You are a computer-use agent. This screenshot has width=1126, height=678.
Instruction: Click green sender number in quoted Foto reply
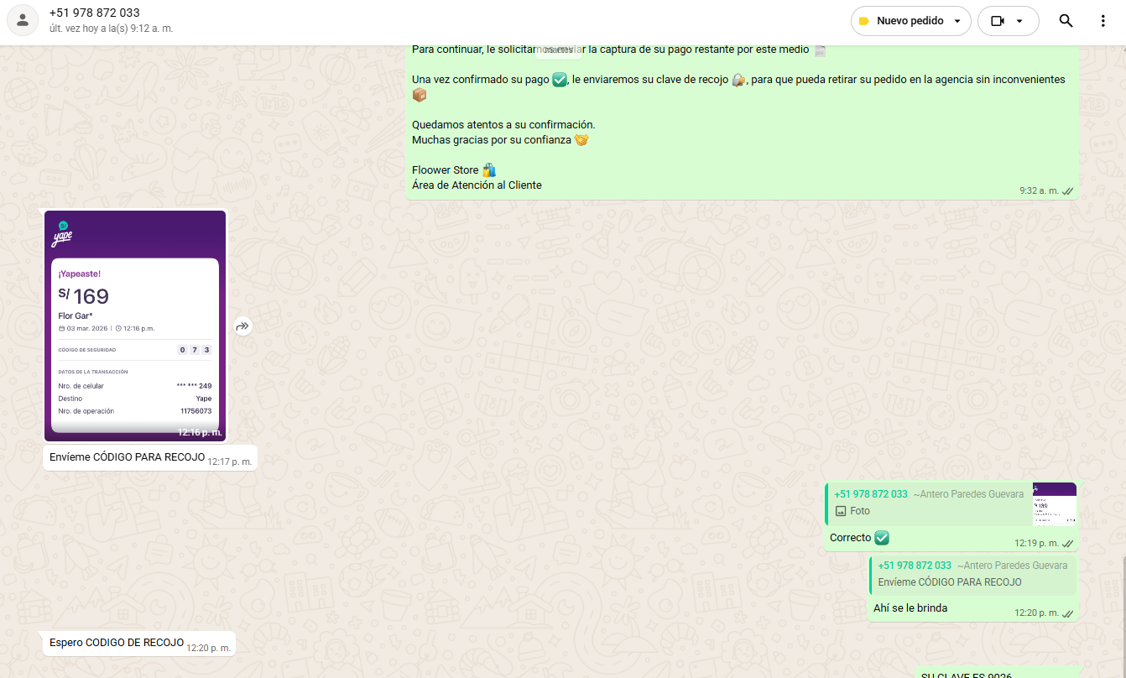pyautogui.click(x=870, y=494)
